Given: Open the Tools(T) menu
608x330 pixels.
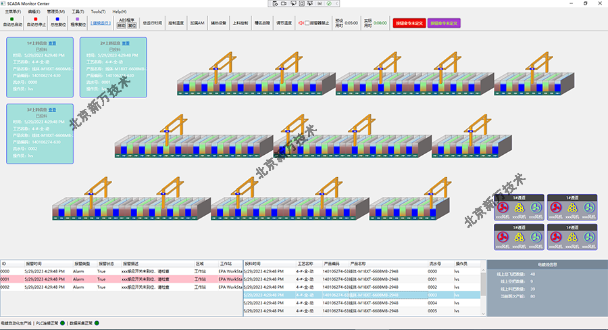Looking at the screenshot, I should (x=98, y=11).
